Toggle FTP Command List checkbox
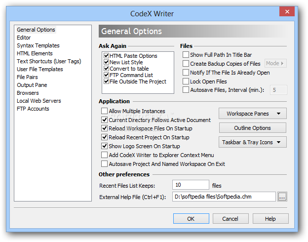Viewport: 308px width, 242px height. point(106,75)
